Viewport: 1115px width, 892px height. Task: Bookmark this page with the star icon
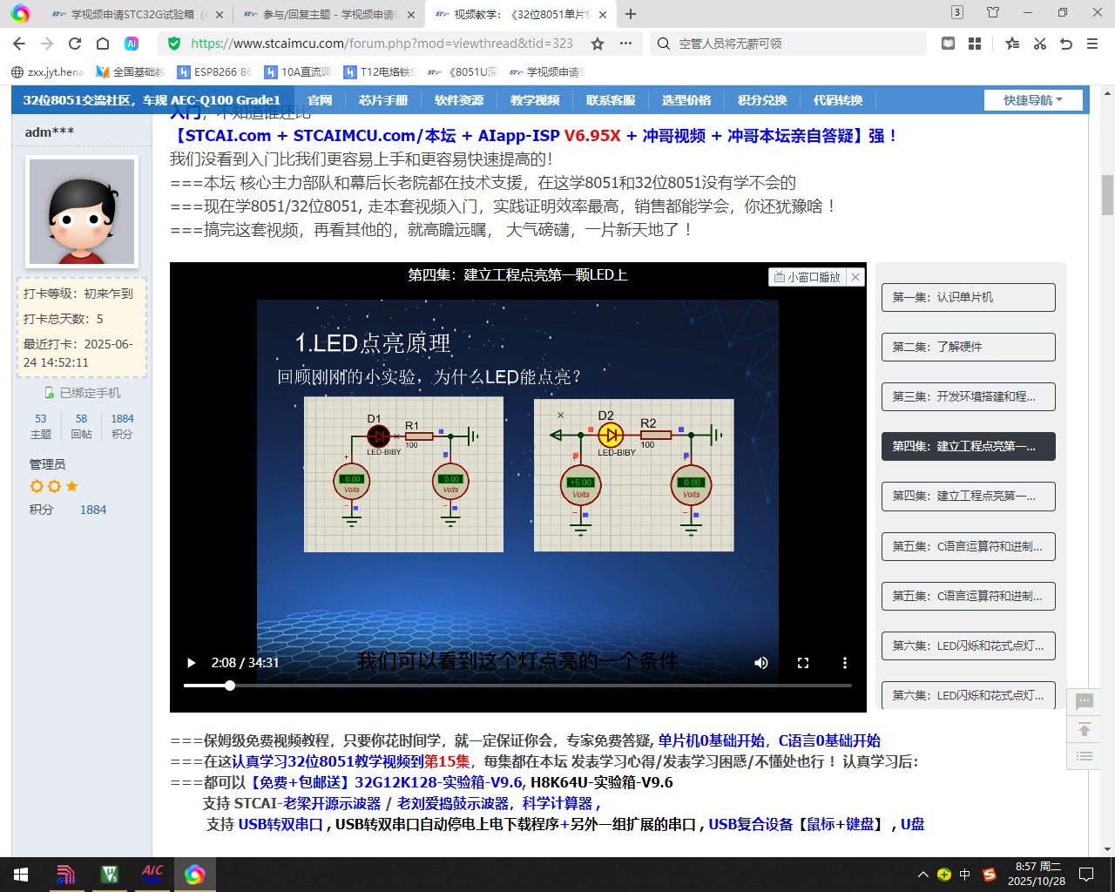(597, 42)
